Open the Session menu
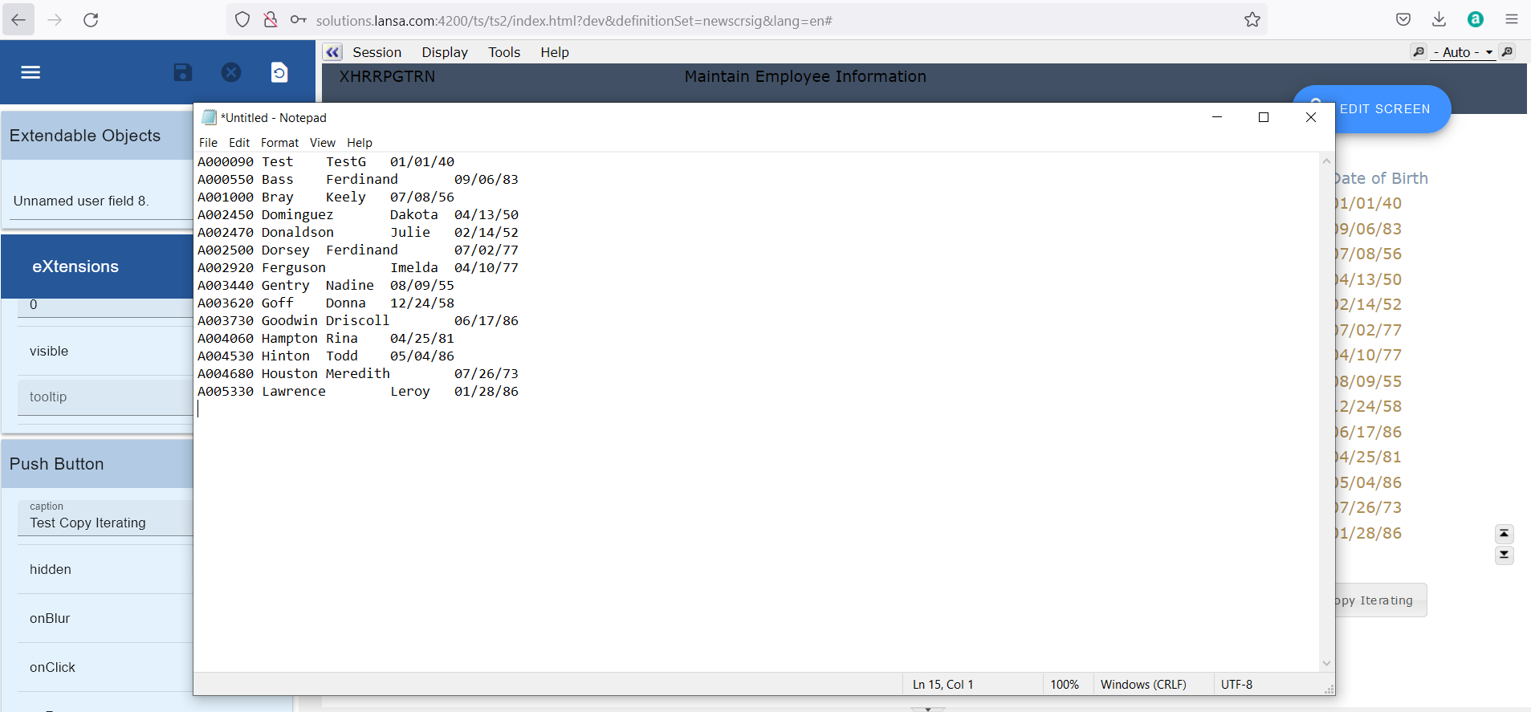Image resolution: width=1531 pixels, height=712 pixels. pos(377,52)
